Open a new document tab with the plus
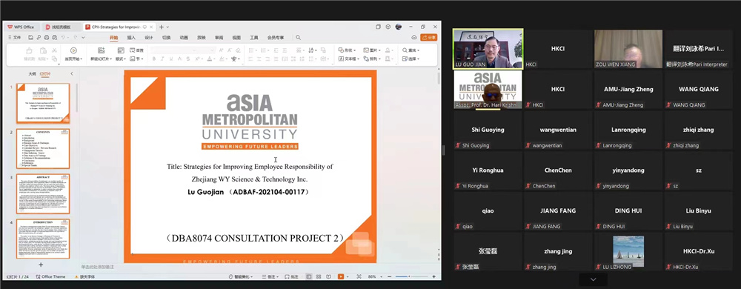Viewport: 741px width, 289px height. [x=162, y=27]
